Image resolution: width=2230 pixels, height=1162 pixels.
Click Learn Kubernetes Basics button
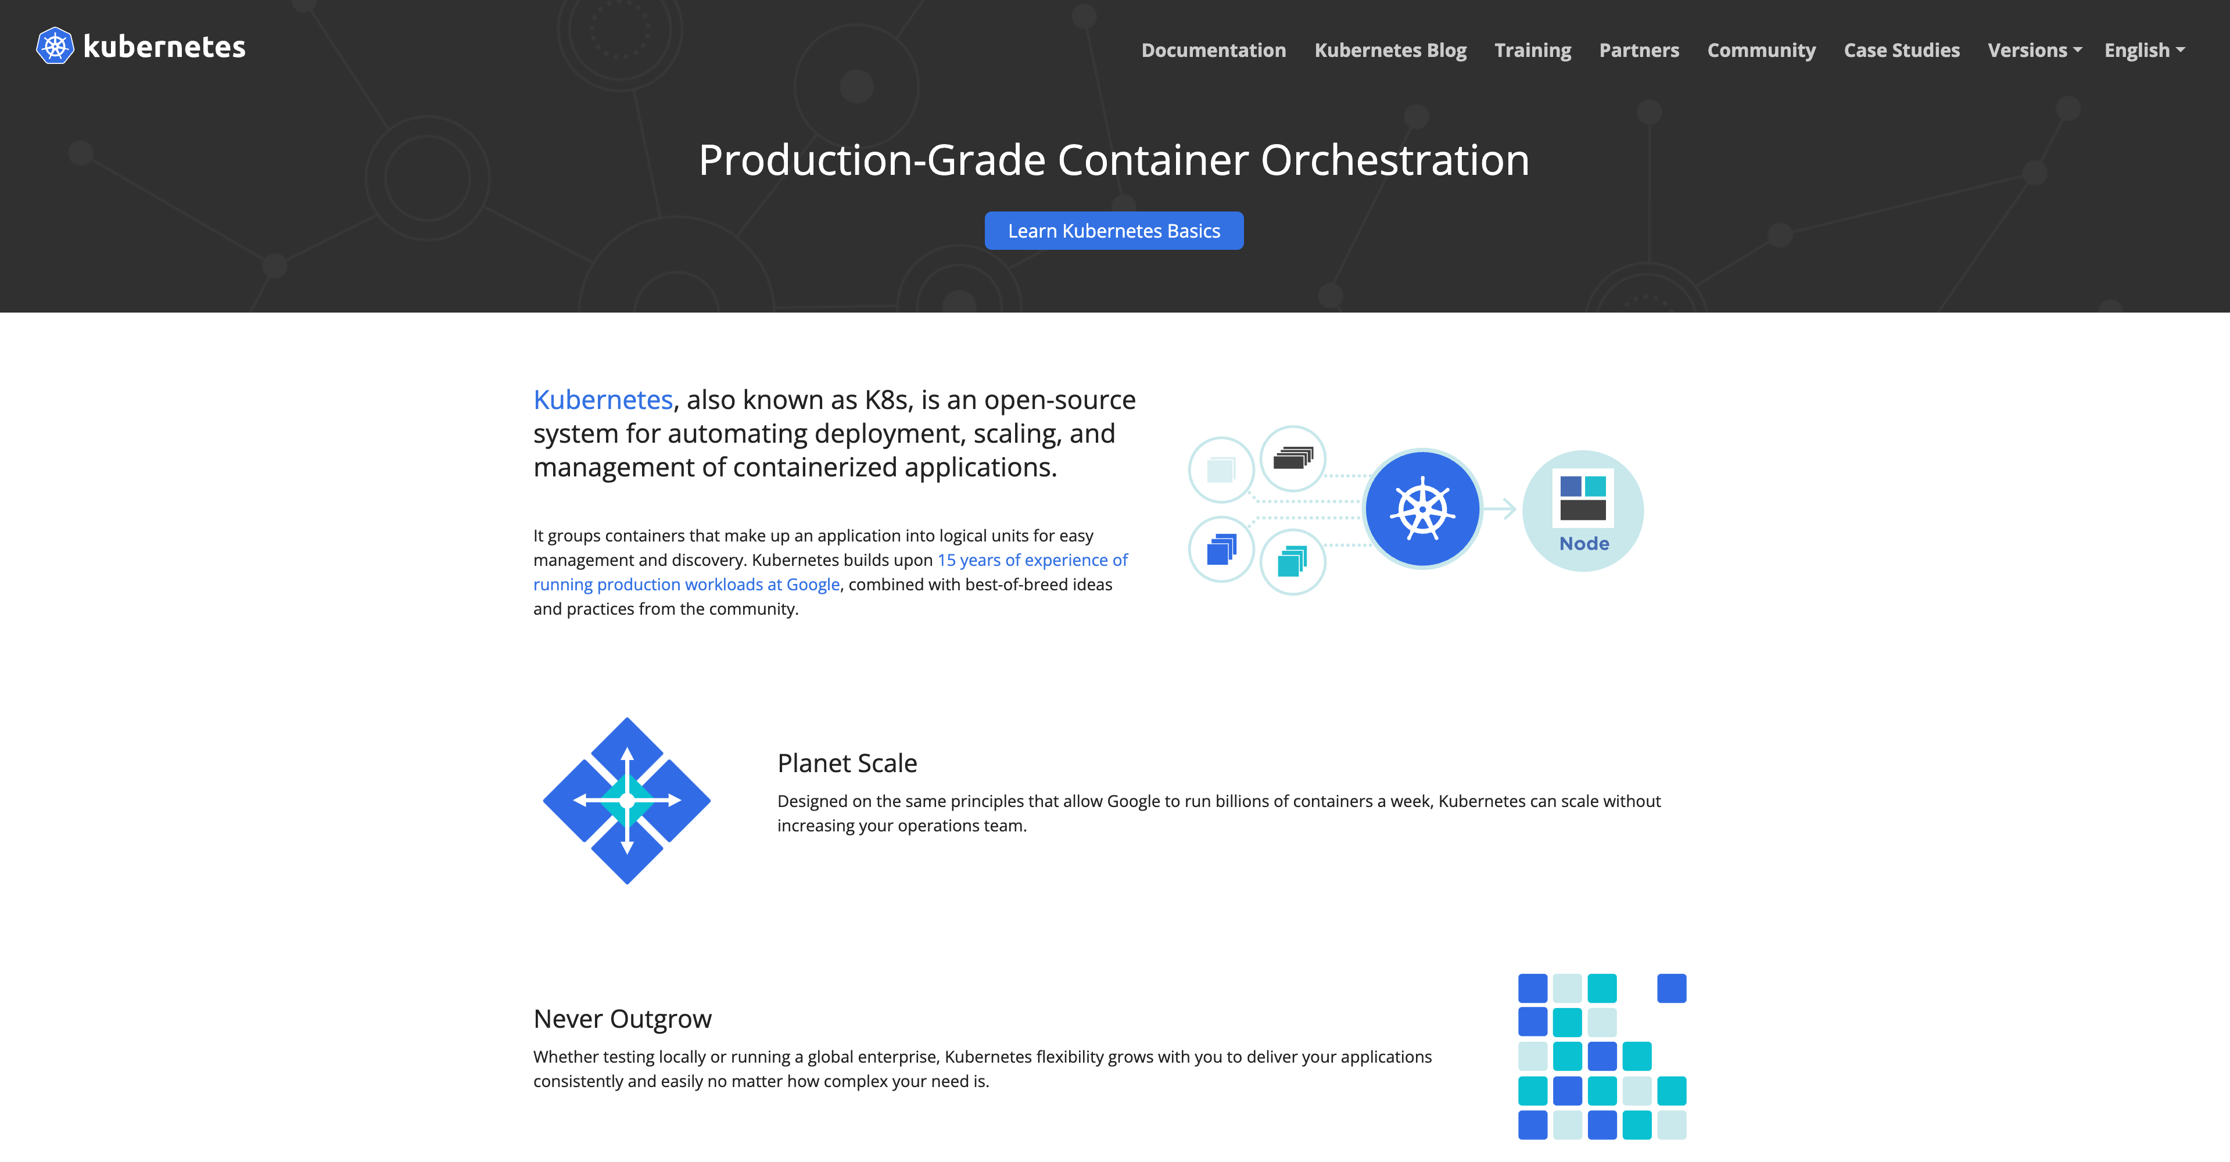click(x=1115, y=230)
